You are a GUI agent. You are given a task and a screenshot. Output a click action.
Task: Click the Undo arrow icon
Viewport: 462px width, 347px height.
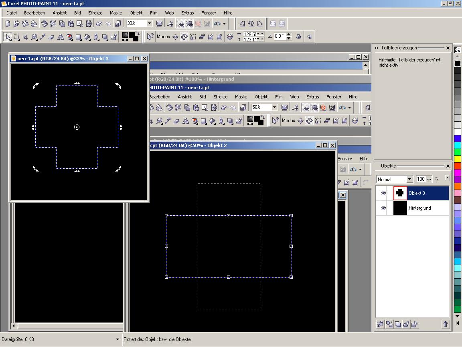click(99, 24)
